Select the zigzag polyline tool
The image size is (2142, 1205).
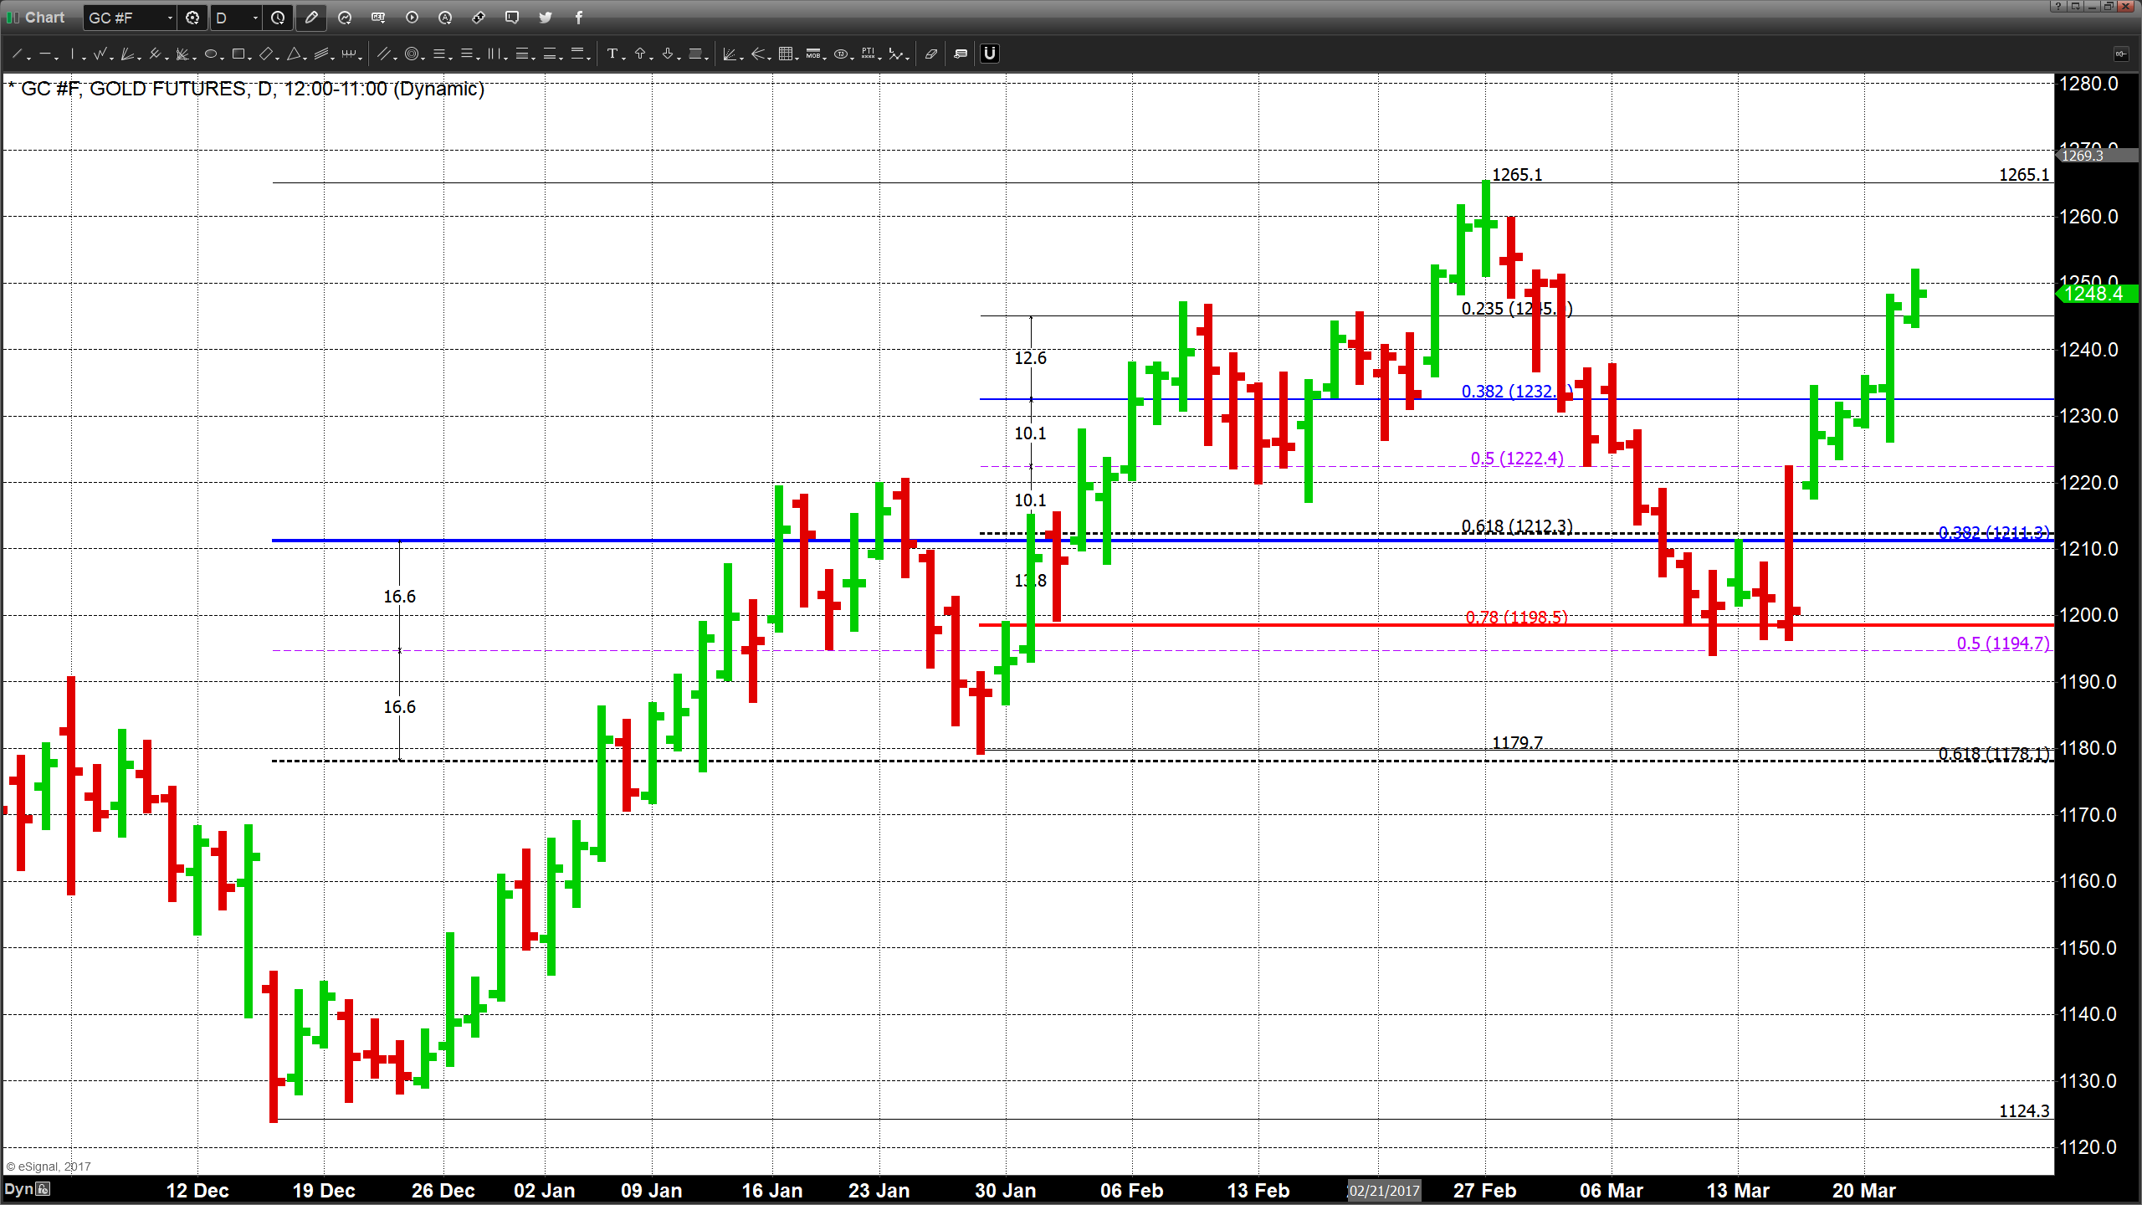coord(100,54)
